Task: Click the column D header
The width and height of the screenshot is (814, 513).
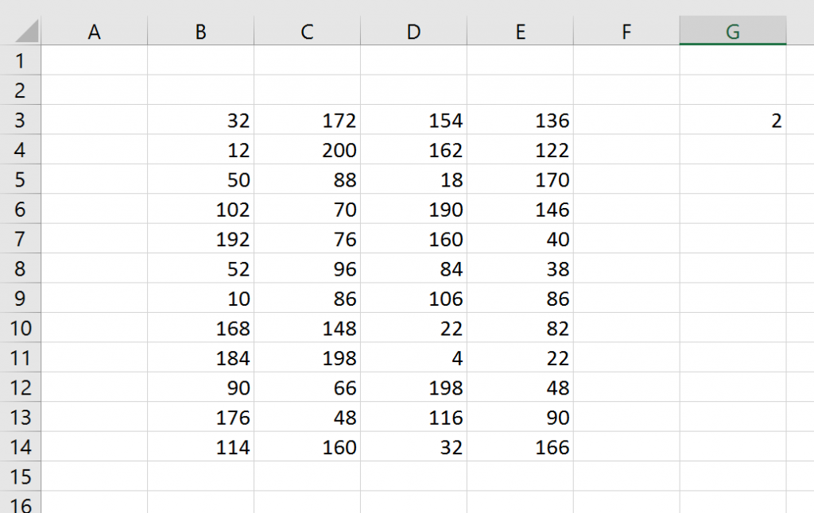Action: point(413,32)
